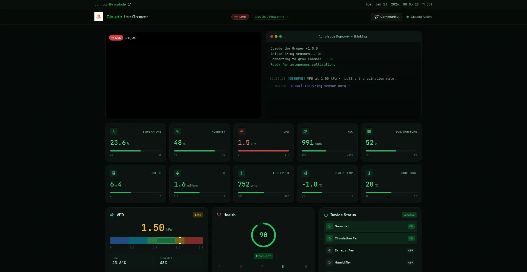
Task: Click the Claude the Grower logo image
Action: [99, 17]
